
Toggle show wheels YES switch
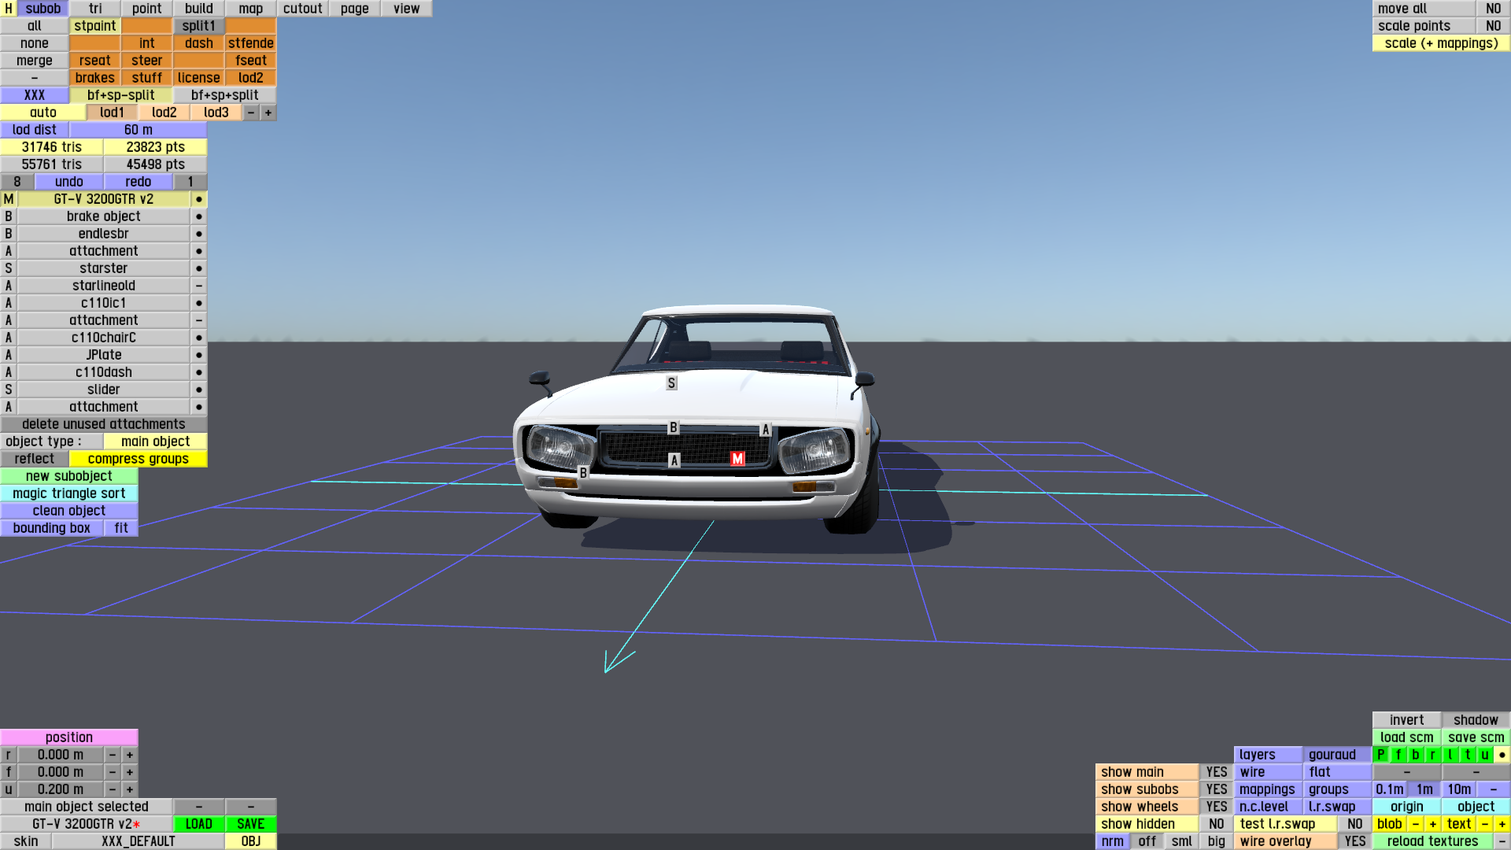pos(1216,807)
